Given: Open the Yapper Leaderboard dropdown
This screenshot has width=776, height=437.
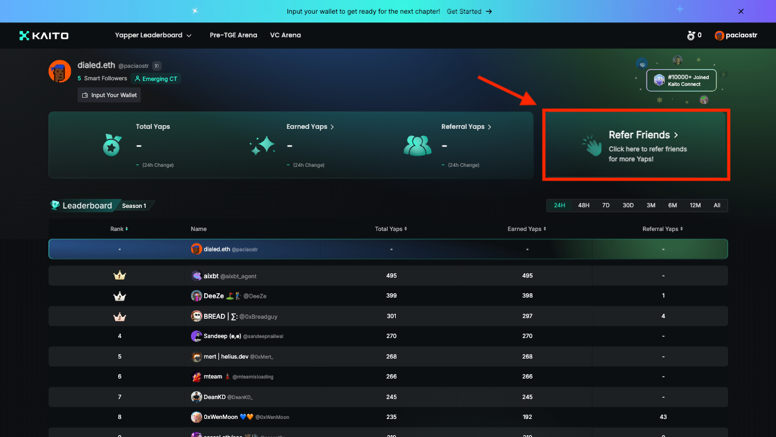Looking at the screenshot, I should 153,35.
